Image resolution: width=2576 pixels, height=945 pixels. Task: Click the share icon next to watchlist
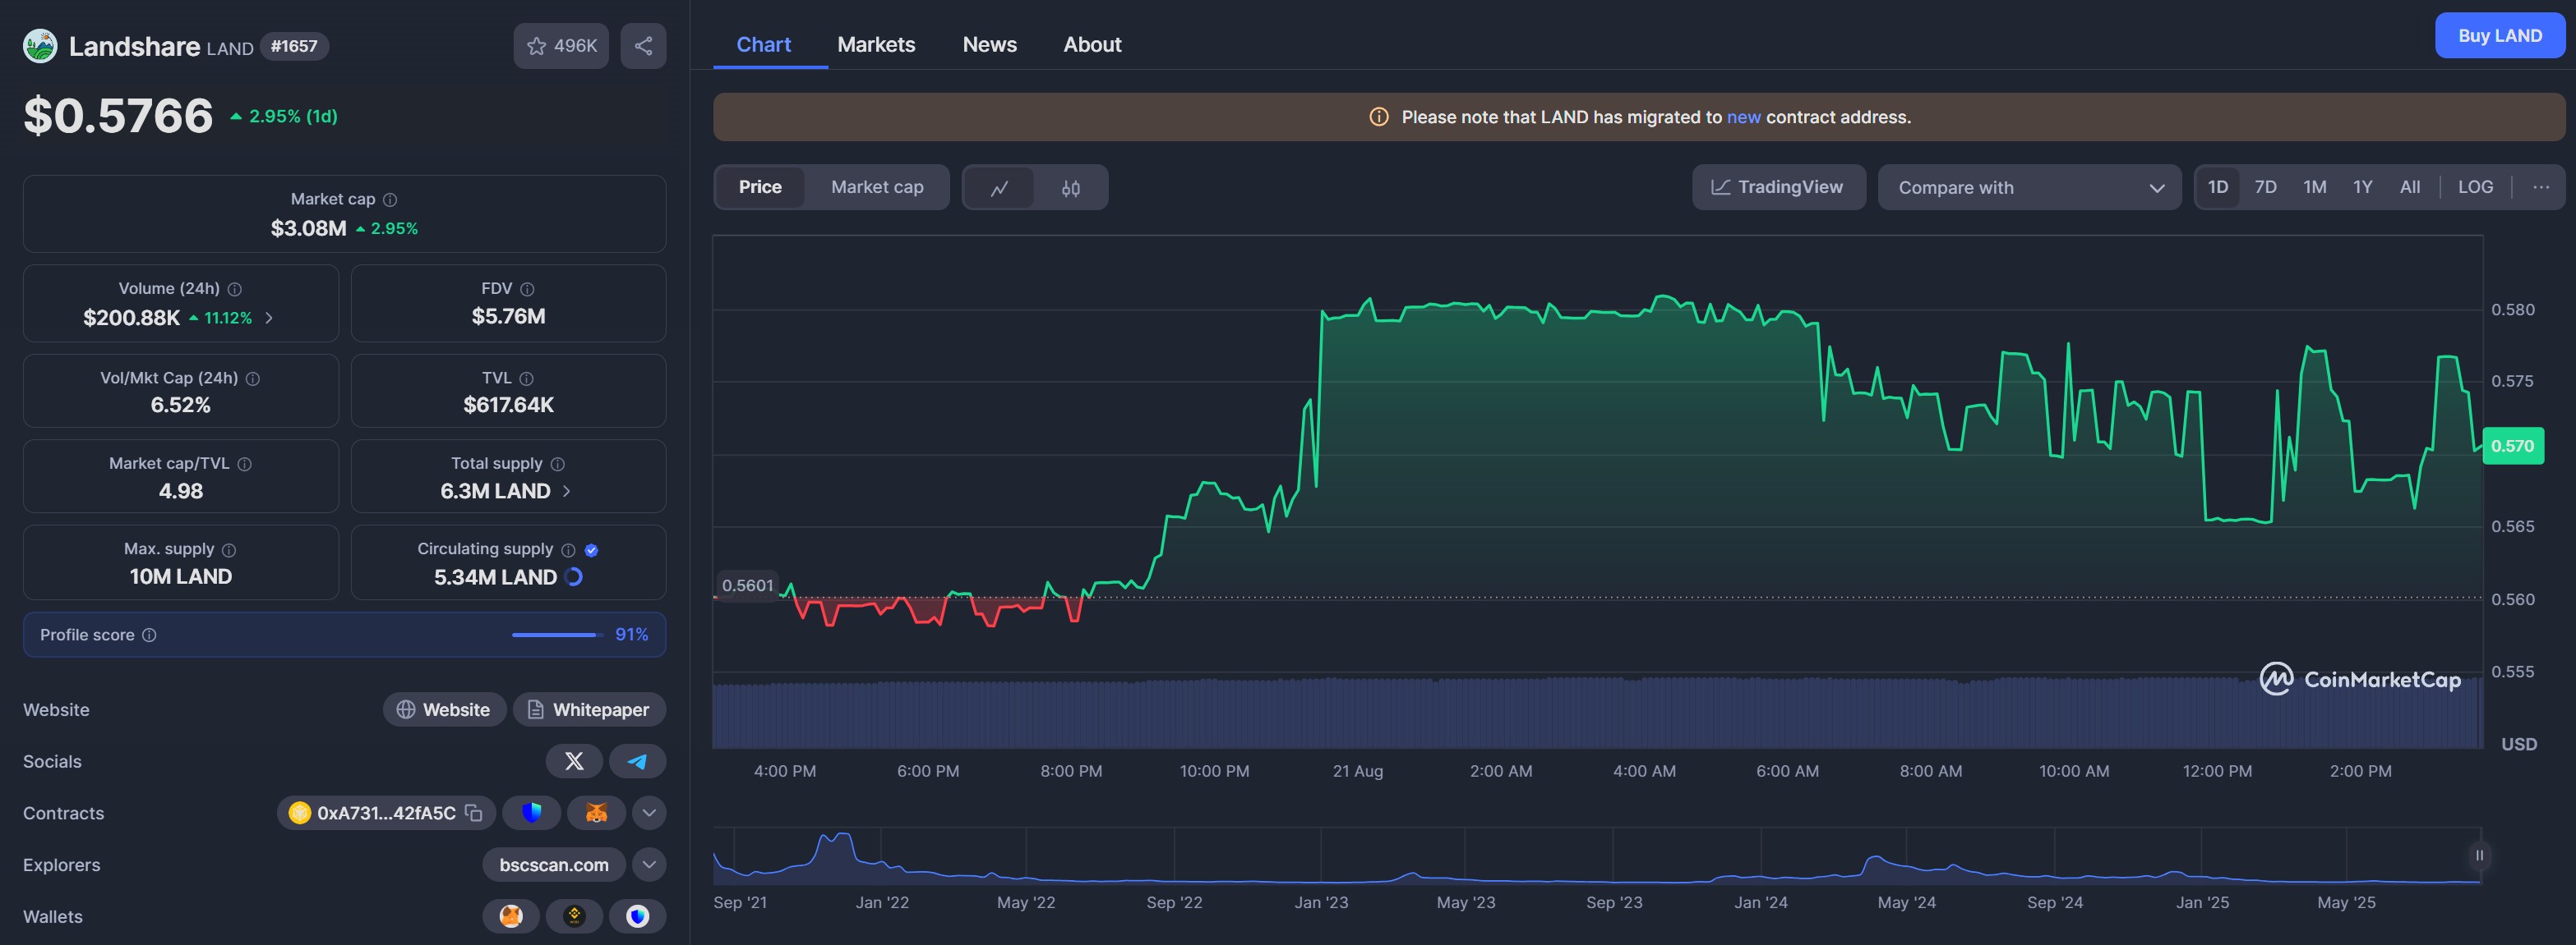pyautogui.click(x=643, y=46)
